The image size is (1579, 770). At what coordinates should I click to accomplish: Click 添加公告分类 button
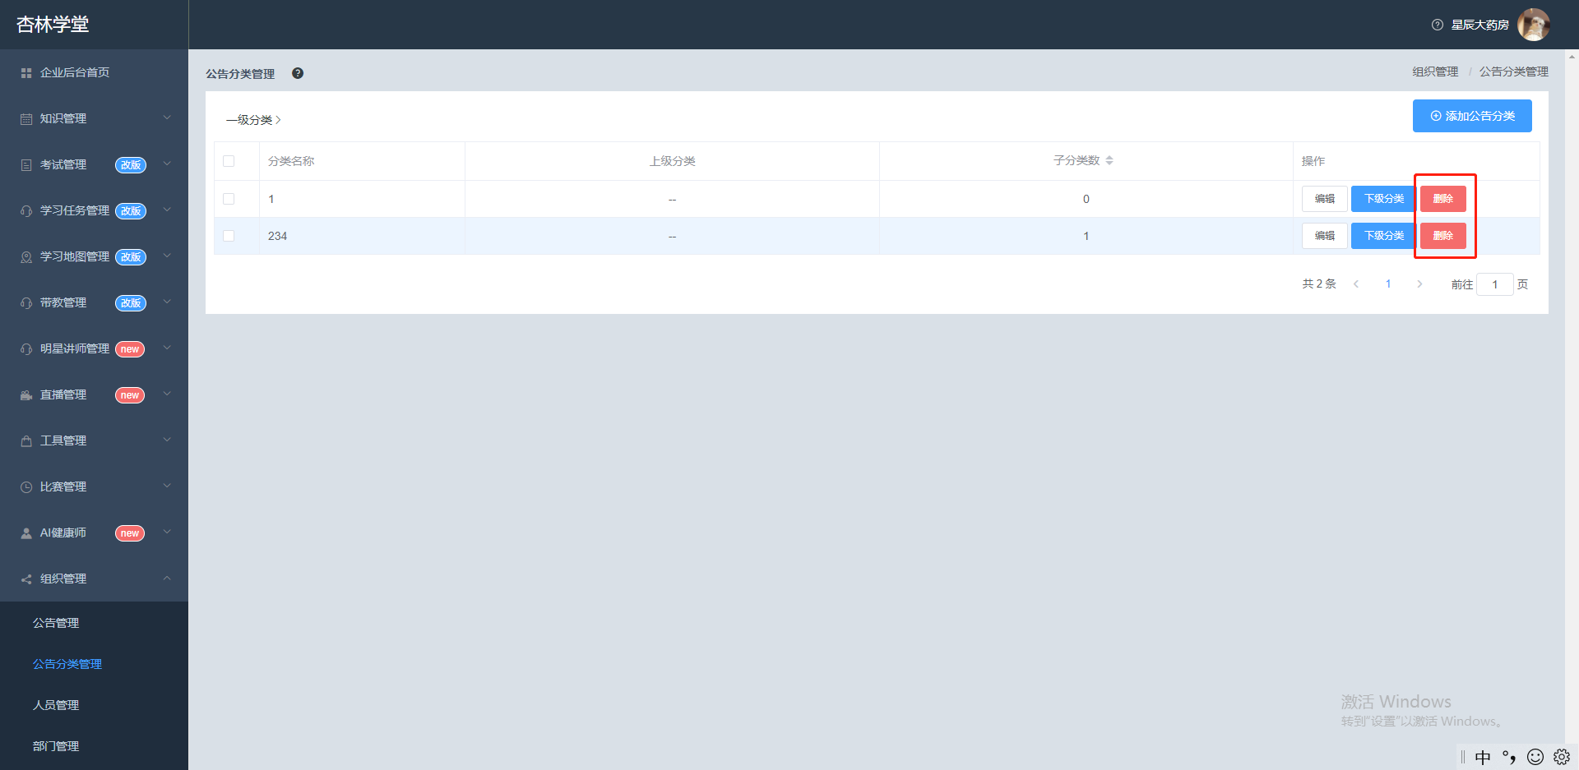tap(1472, 116)
